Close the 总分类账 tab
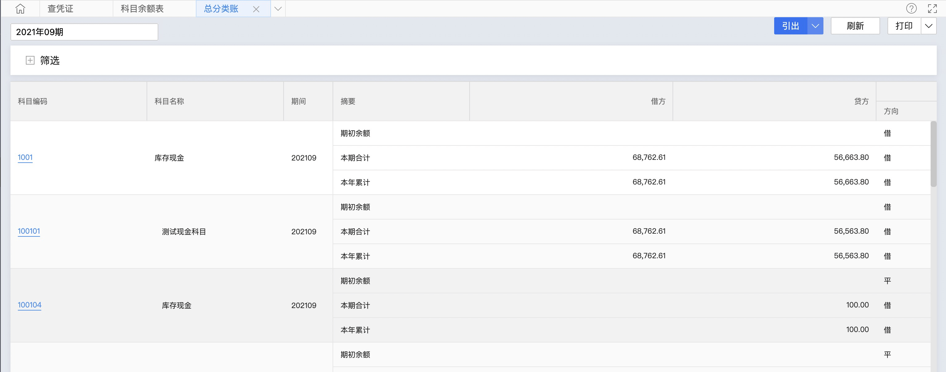The width and height of the screenshot is (946, 372). [x=256, y=9]
